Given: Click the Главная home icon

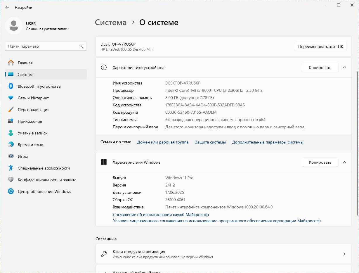Looking at the screenshot, I should pos(11,63).
